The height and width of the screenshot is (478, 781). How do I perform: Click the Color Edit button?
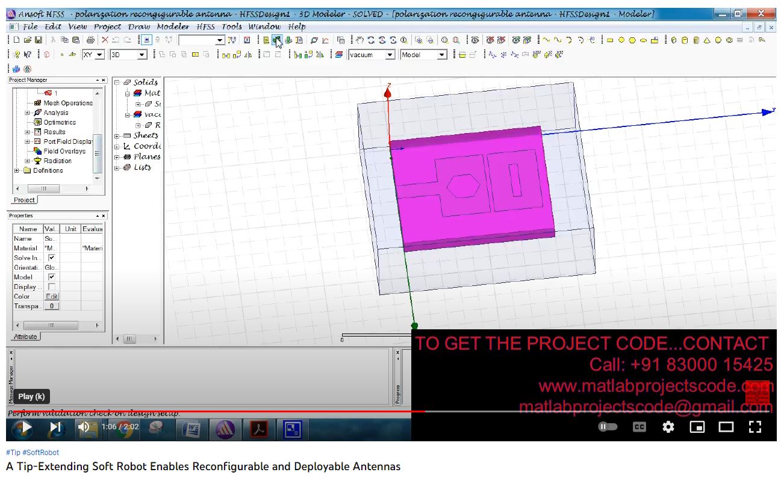pyautogui.click(x=52, y=296)
